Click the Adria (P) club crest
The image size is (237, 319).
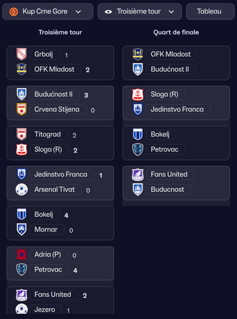coord(22,255)
